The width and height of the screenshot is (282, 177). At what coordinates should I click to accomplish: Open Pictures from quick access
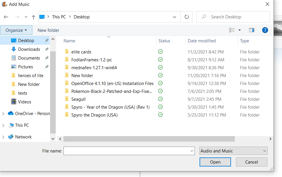pos(25,67)
